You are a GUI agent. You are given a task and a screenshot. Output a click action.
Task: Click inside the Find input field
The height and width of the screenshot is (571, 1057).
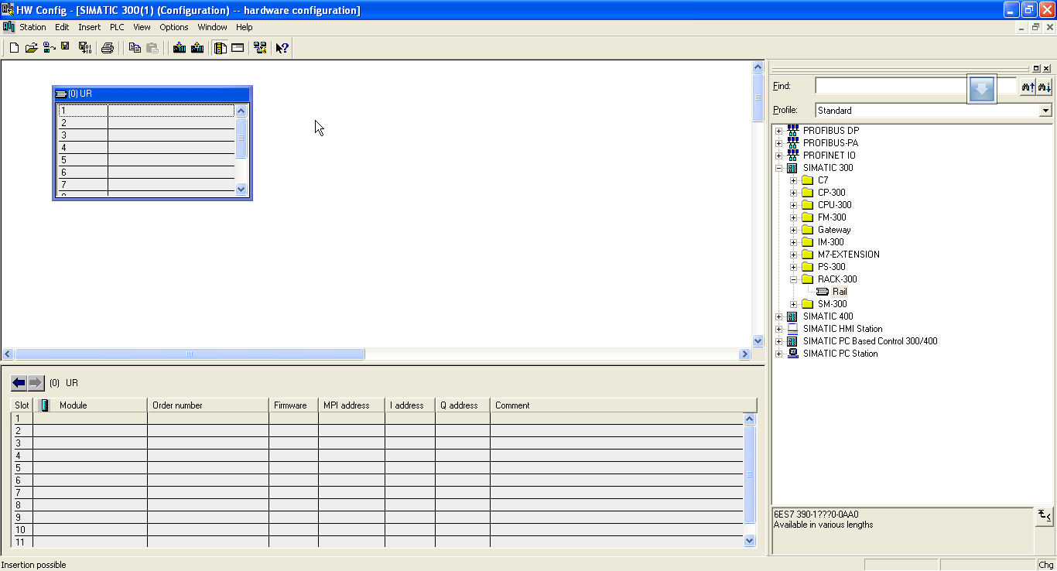(x=890, y=86)
